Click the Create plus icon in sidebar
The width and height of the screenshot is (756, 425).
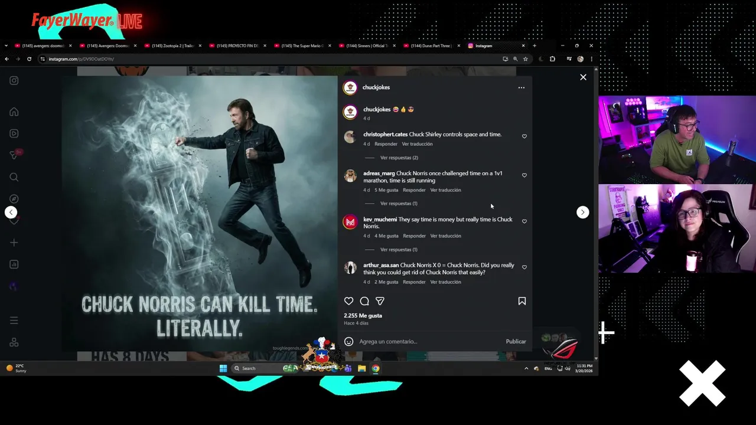(x=14, y=243)
